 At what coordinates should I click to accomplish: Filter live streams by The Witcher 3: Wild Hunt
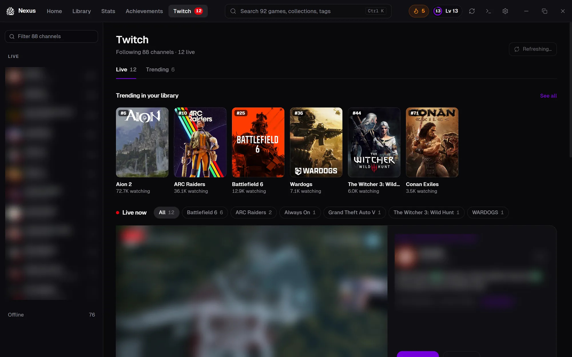(x=426, y=212)
